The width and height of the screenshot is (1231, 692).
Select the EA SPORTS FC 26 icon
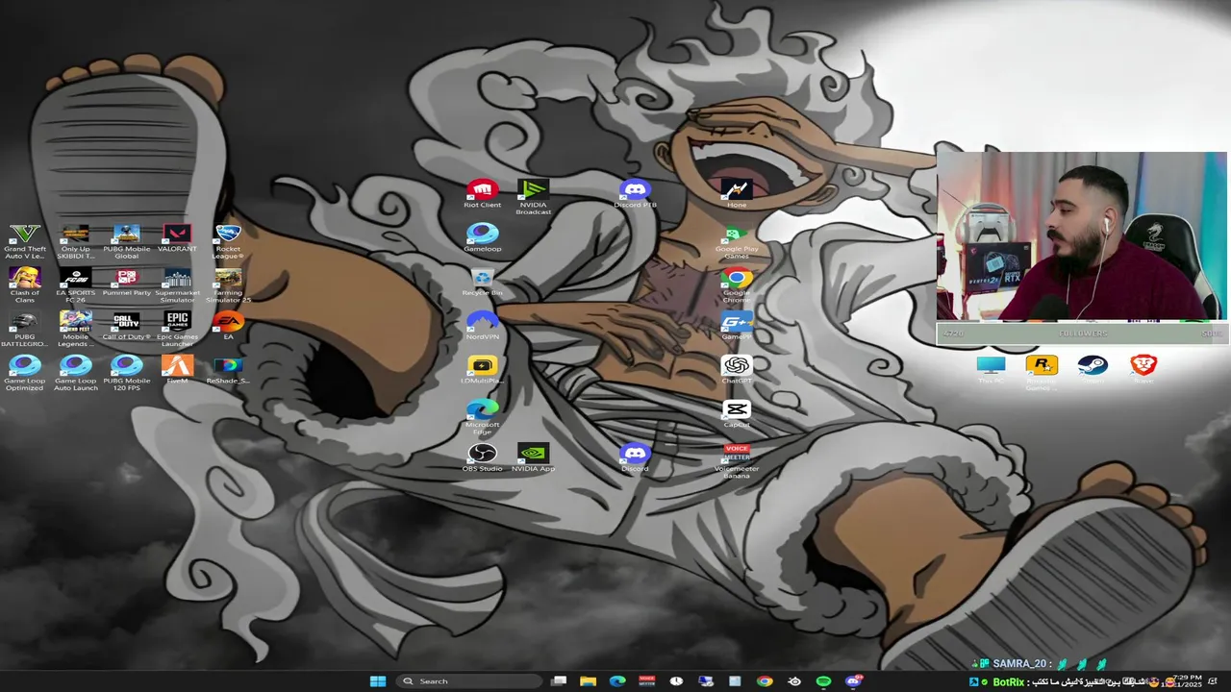[75, 285]
